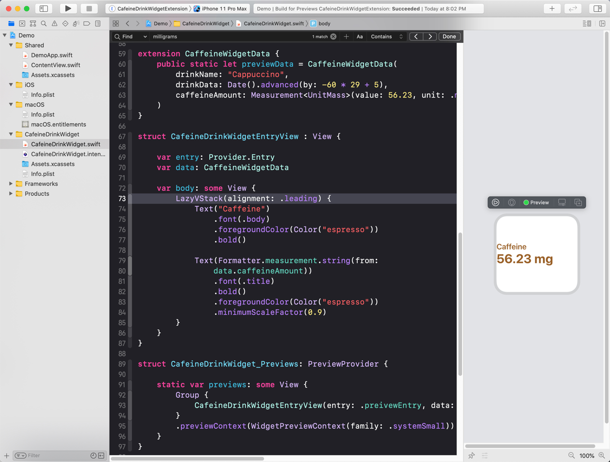The image size is (610, 462).
Task: Open the Test navigator
Action: click(65, 23)
